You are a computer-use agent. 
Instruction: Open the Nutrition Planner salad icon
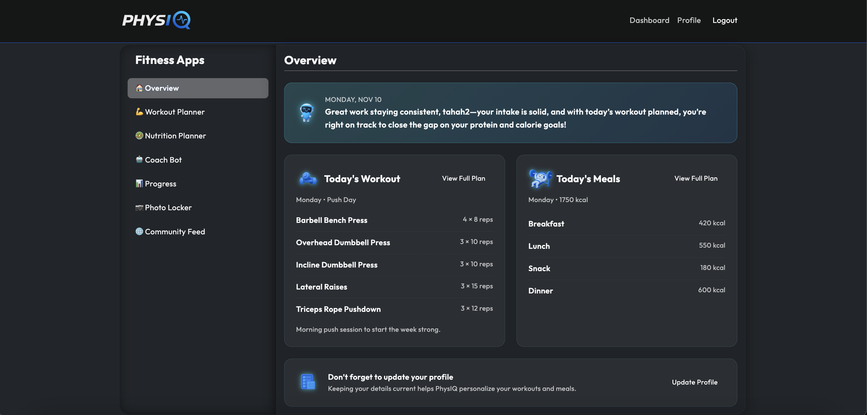139,136
